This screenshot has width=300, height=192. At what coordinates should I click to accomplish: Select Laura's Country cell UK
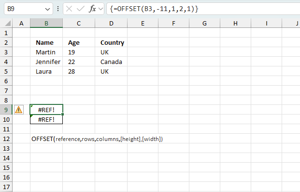point(111,71)
